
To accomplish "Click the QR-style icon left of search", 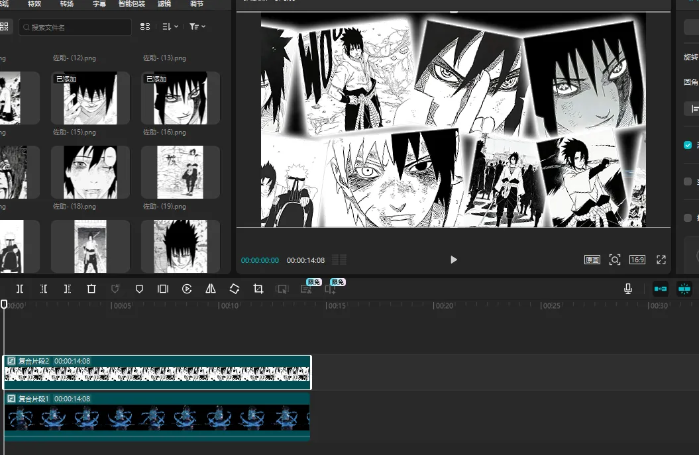I will [x=4, y=26].
